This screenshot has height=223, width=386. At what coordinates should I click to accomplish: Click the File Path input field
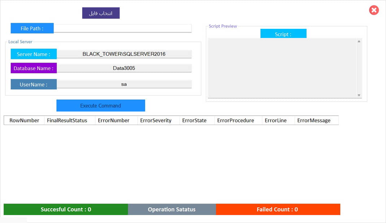(x=122, y=28)
